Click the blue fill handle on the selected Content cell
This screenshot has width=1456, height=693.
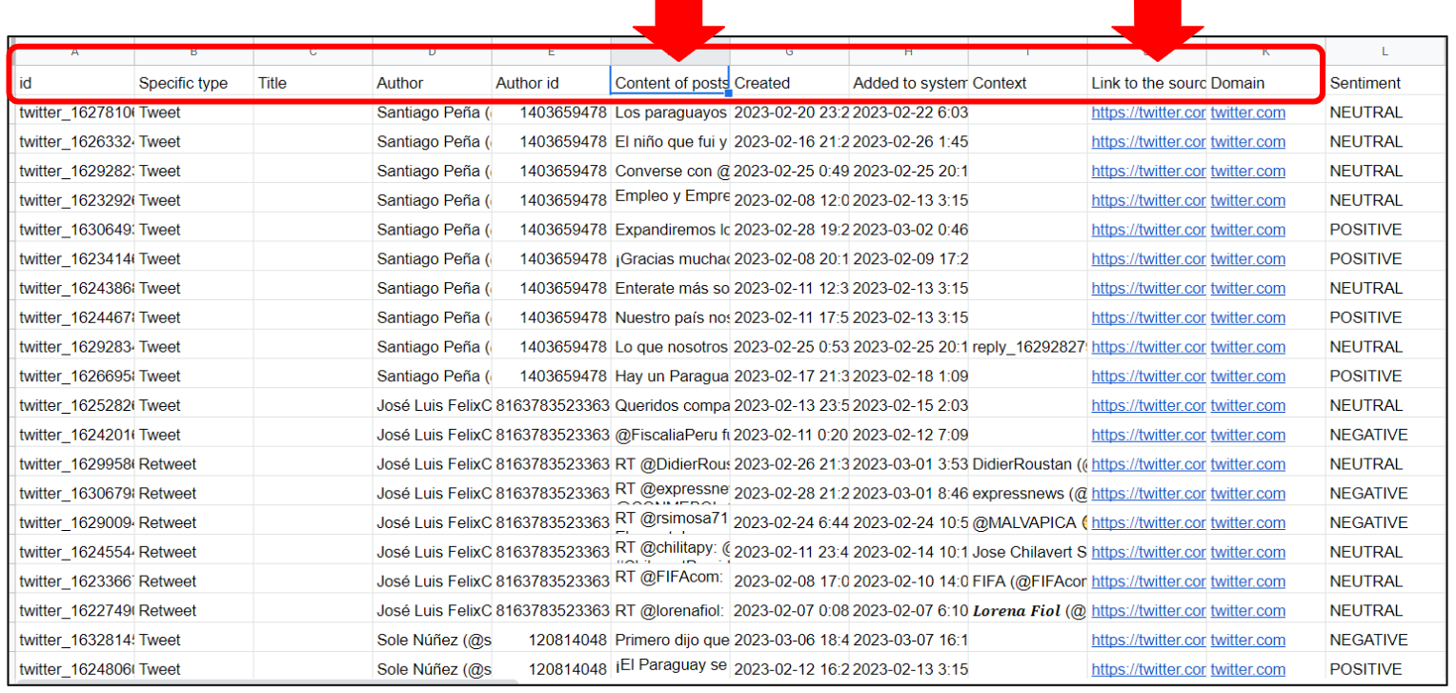click(728, 95)
